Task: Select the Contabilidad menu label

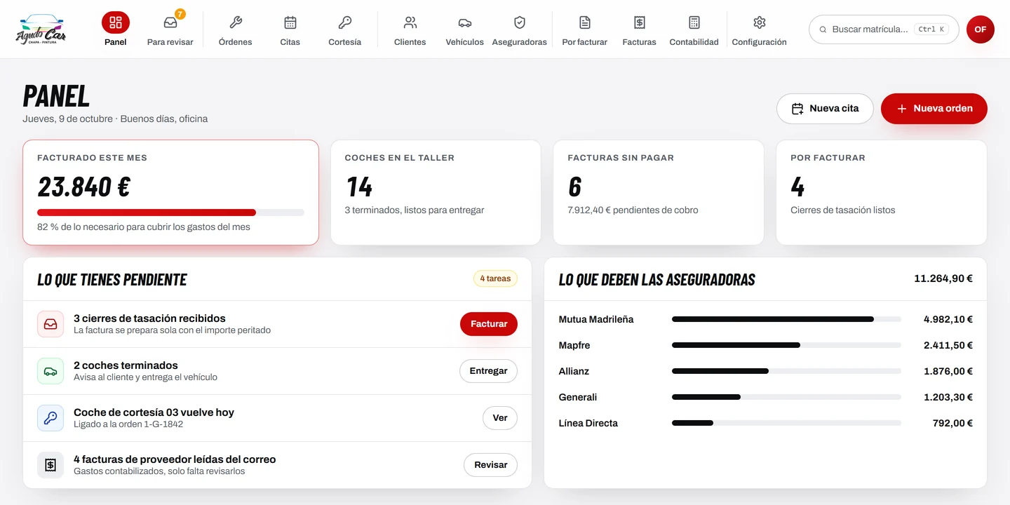Action: click(694, 42)
